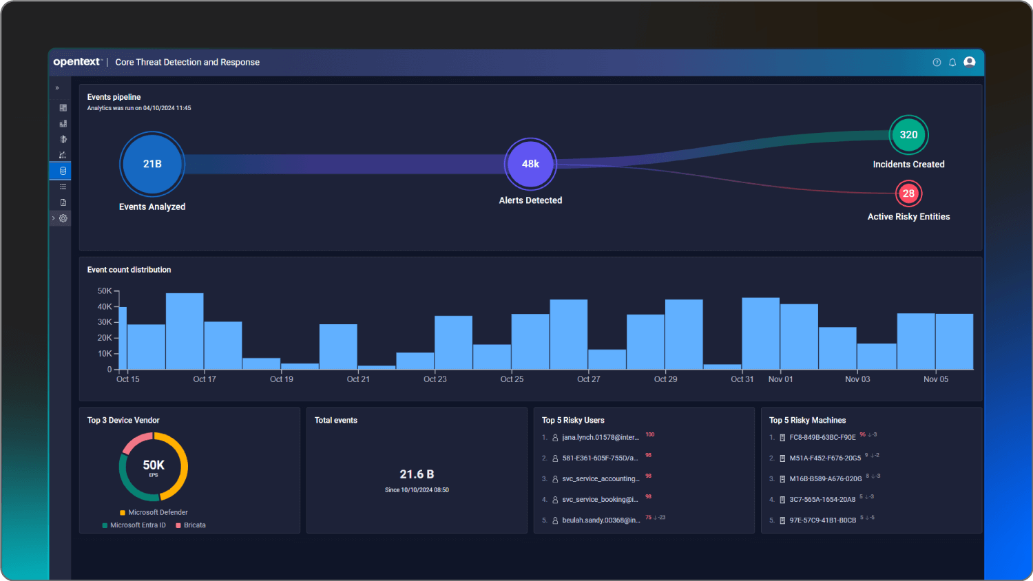Open Settings via the gear at sidebar bottom

(63, 218)
